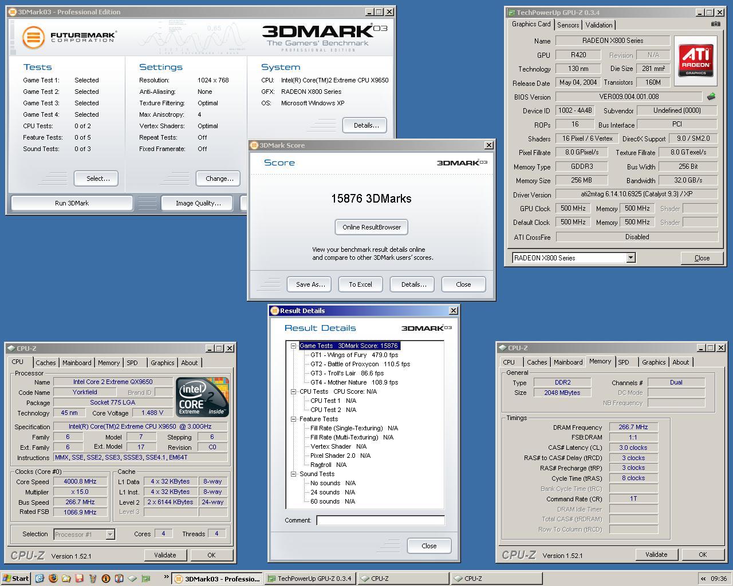This screenshot has height=586, width=733.
Task: Open the Start menu
Action: (15, 579)
